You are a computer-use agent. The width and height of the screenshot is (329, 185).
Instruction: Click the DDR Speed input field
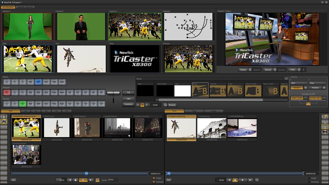[x=113, y=180]
